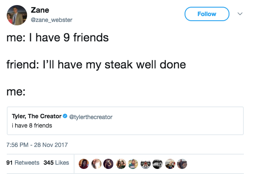This screenshot has width=254, height=174.
Task: Click the "I'll have my steak well done" tweet text
Action: pyautogui.click(x=96, y=65)
